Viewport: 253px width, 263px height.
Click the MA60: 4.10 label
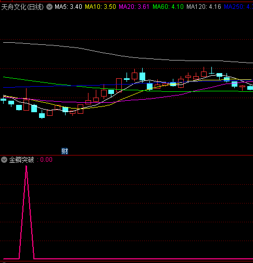168,7
